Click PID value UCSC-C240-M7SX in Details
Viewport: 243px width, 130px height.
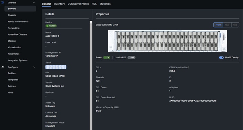pyautogui.click(x=55, y=76)
